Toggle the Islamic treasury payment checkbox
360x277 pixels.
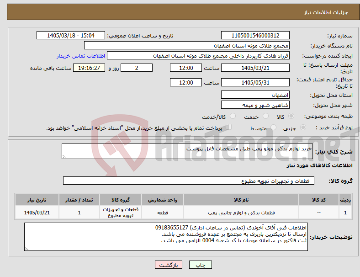(x=229, y=127)
